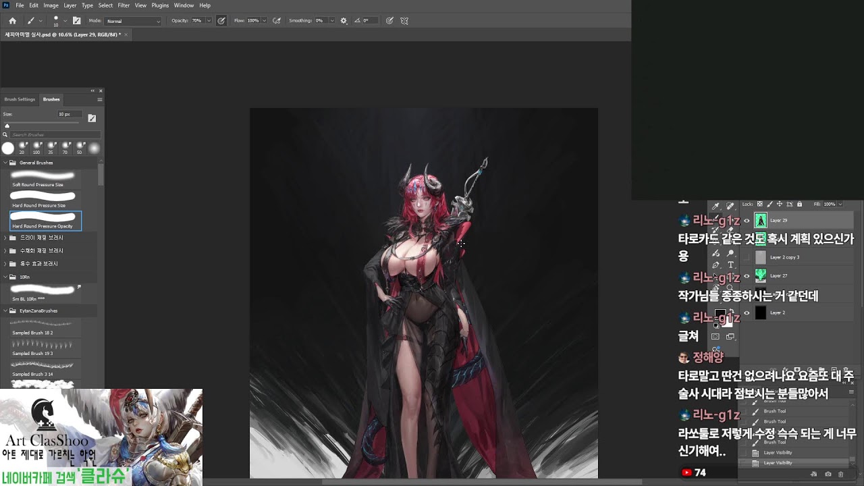Screen dimensions: 864x486
Task: Expand the 특수 효과 브러시 brush folder
Action: [5, 263]
